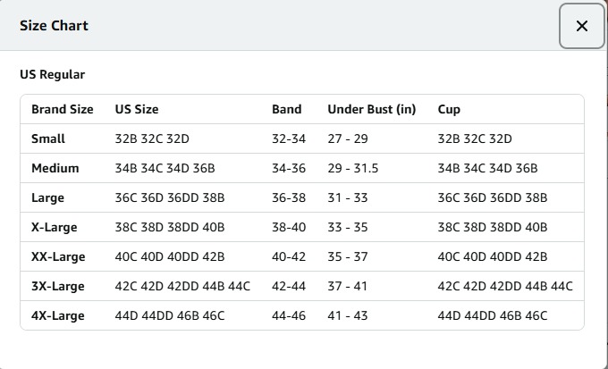Click the 44-46 band cell

[x=289, y=315]
